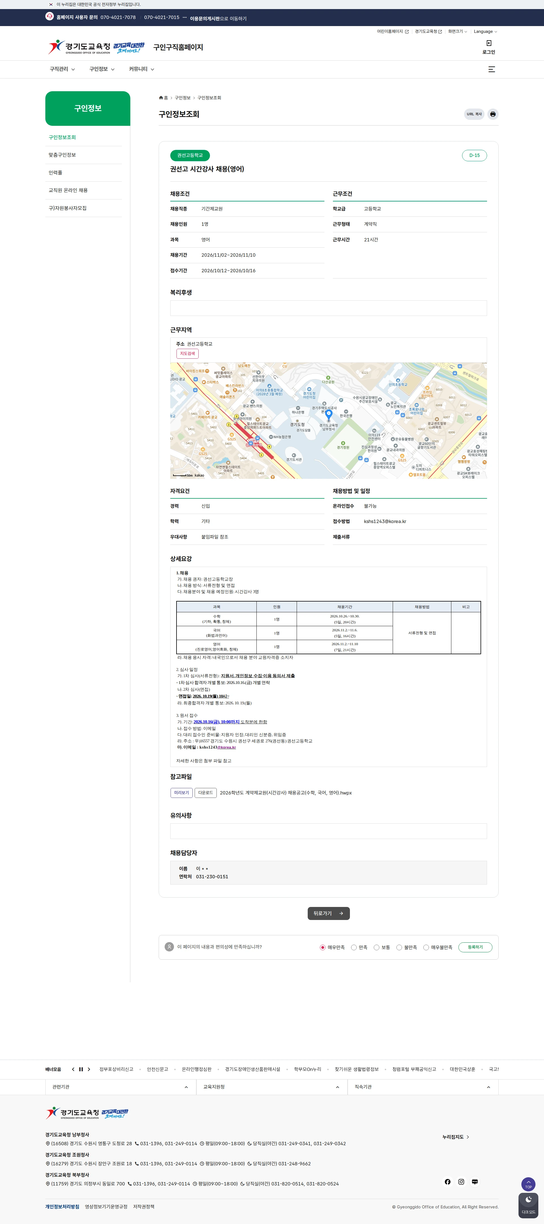544x1224 pixels.
Task: Open the 화면크기 dropdown
Action: coord(458,32)
